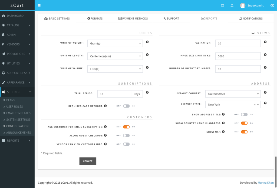Turn off Ask Customer for Email Subscription
Screen dimensions: 277x188
(126, 127)
